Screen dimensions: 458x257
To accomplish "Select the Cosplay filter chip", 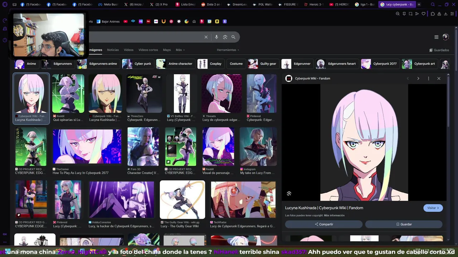I will 211,64.
